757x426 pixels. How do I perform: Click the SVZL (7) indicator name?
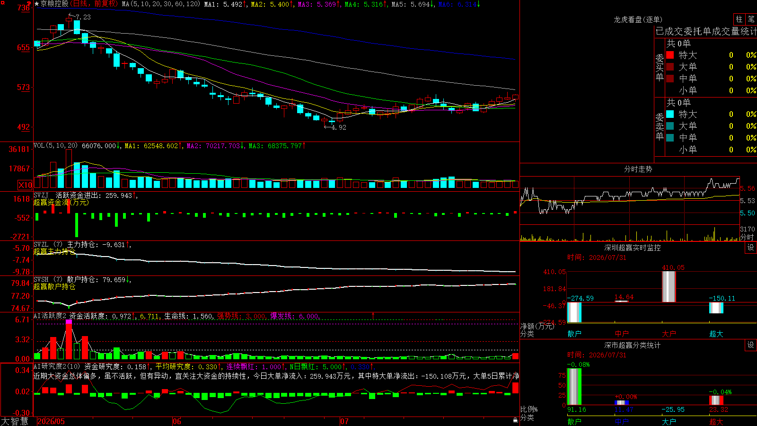(48, 245)
